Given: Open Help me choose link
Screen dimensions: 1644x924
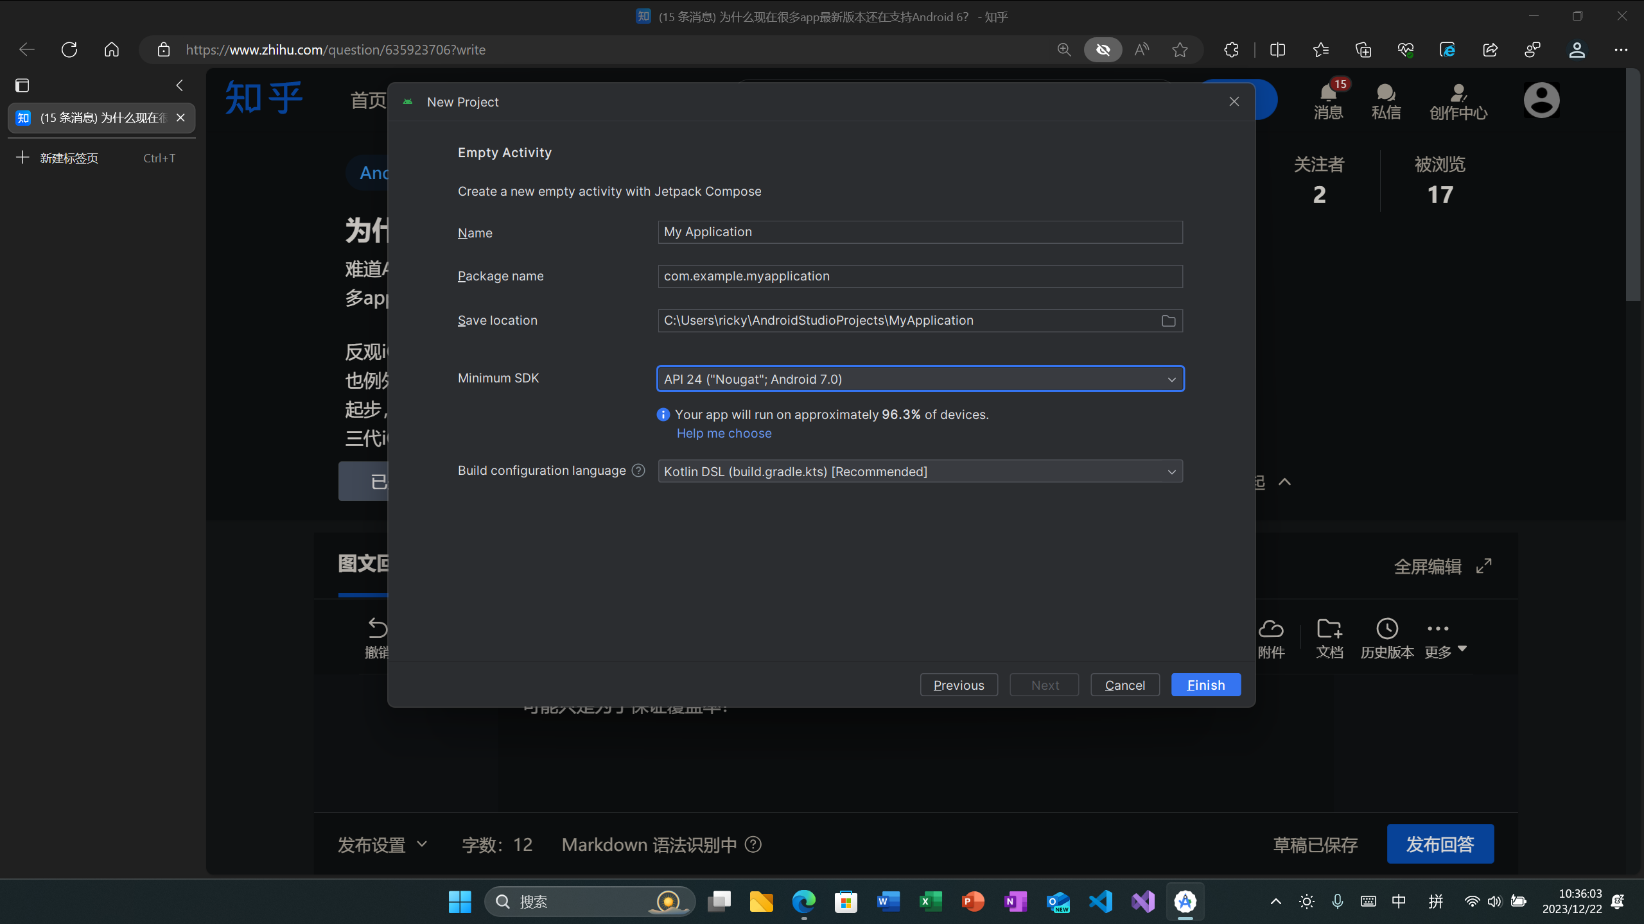Looking at the screenshot, I should 724,433.
